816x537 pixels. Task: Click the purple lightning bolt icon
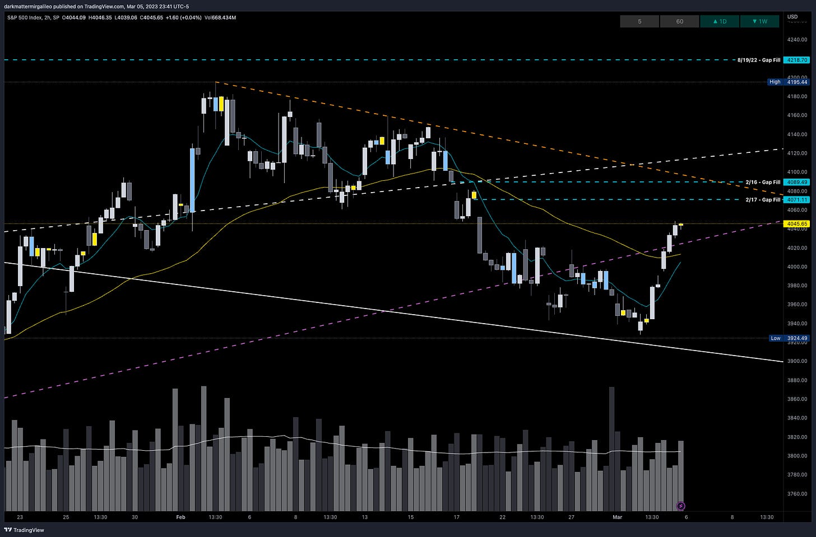click(x=681, y=506)
